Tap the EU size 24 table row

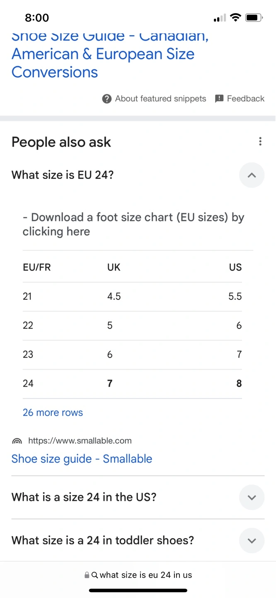pos(132,384)
